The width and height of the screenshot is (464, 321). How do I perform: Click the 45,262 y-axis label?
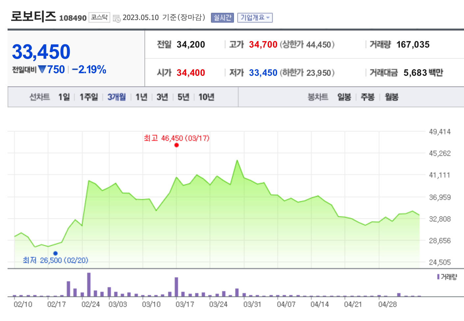click(440, 154)
